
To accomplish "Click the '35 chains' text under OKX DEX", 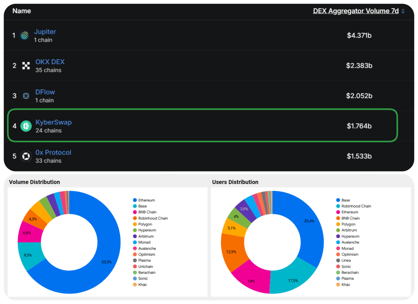I will (48, 70).
